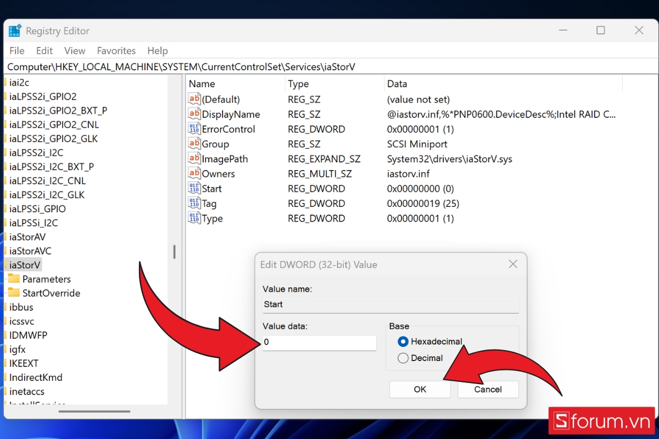Select the iaLPSS2i_GPIO2_GLK key
Image resolution: width=659 pixels, height=439 pixels.
(x=54, y=139)
